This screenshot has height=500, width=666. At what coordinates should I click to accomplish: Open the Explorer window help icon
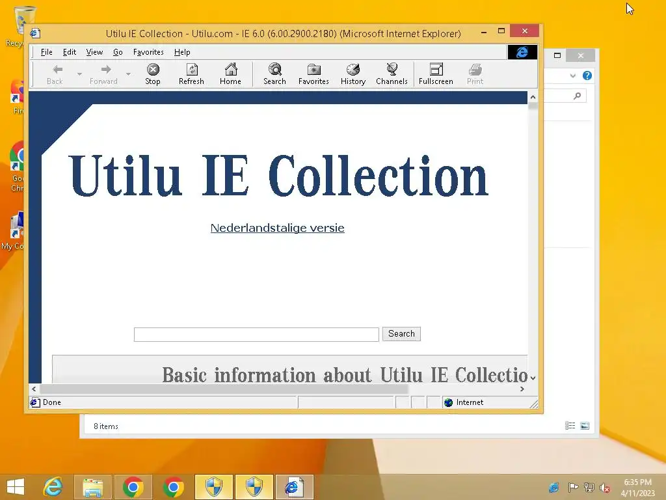click(587, 76)
